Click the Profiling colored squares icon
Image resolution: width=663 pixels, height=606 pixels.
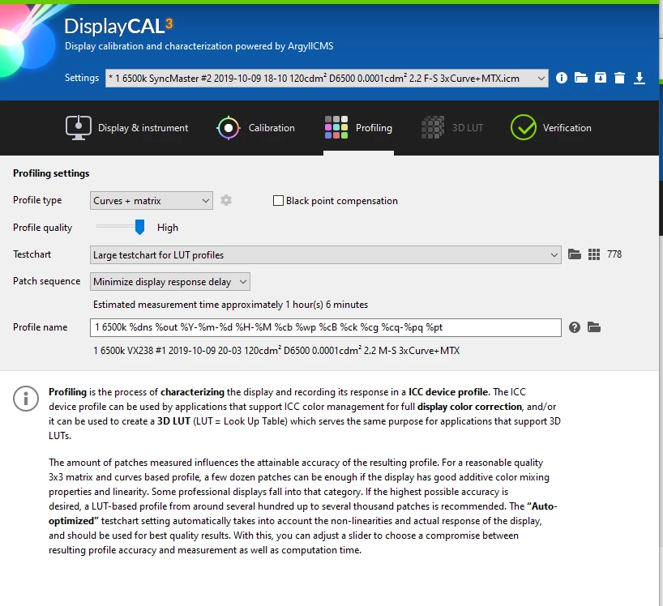pos(336,127)
